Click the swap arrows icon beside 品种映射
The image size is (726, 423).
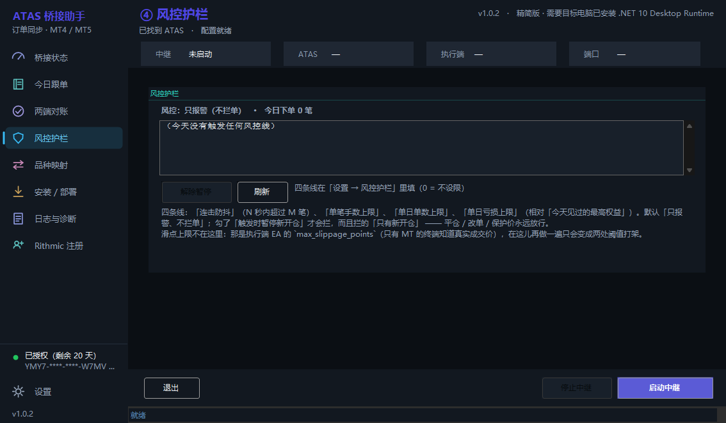(18, 164)
